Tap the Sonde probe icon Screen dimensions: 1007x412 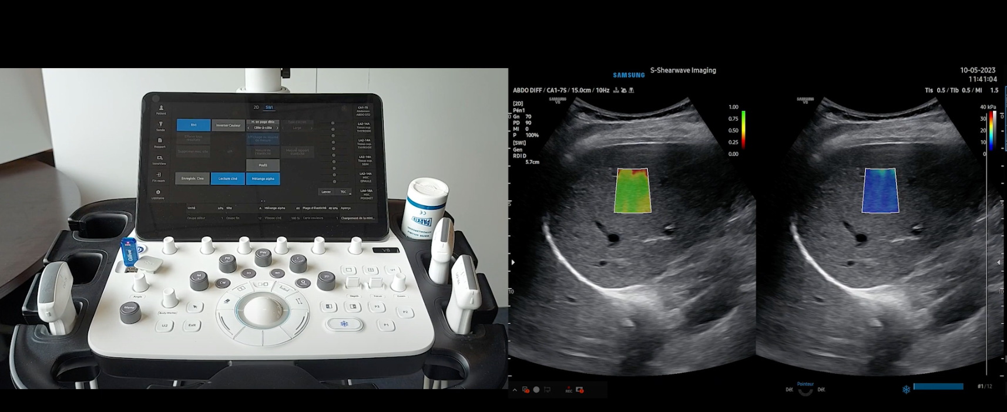coord(160,126)
